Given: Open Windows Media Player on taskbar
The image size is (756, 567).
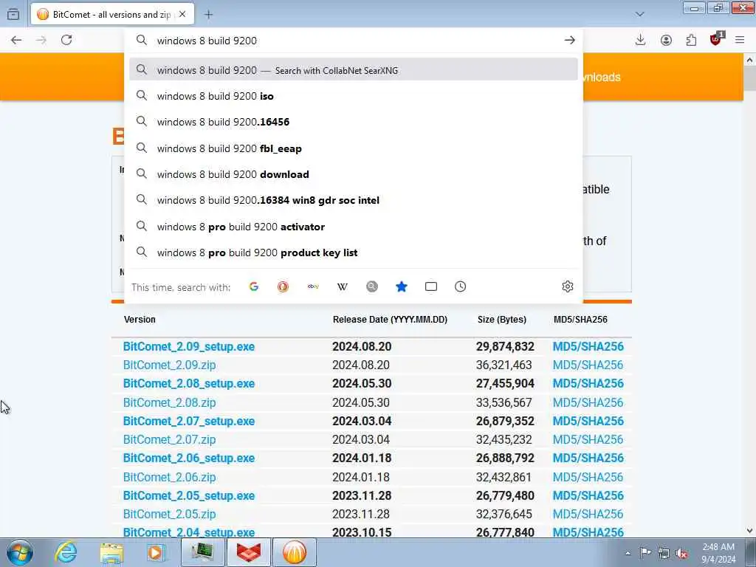Looking at the screenshot, I should [x=156, y=552].
